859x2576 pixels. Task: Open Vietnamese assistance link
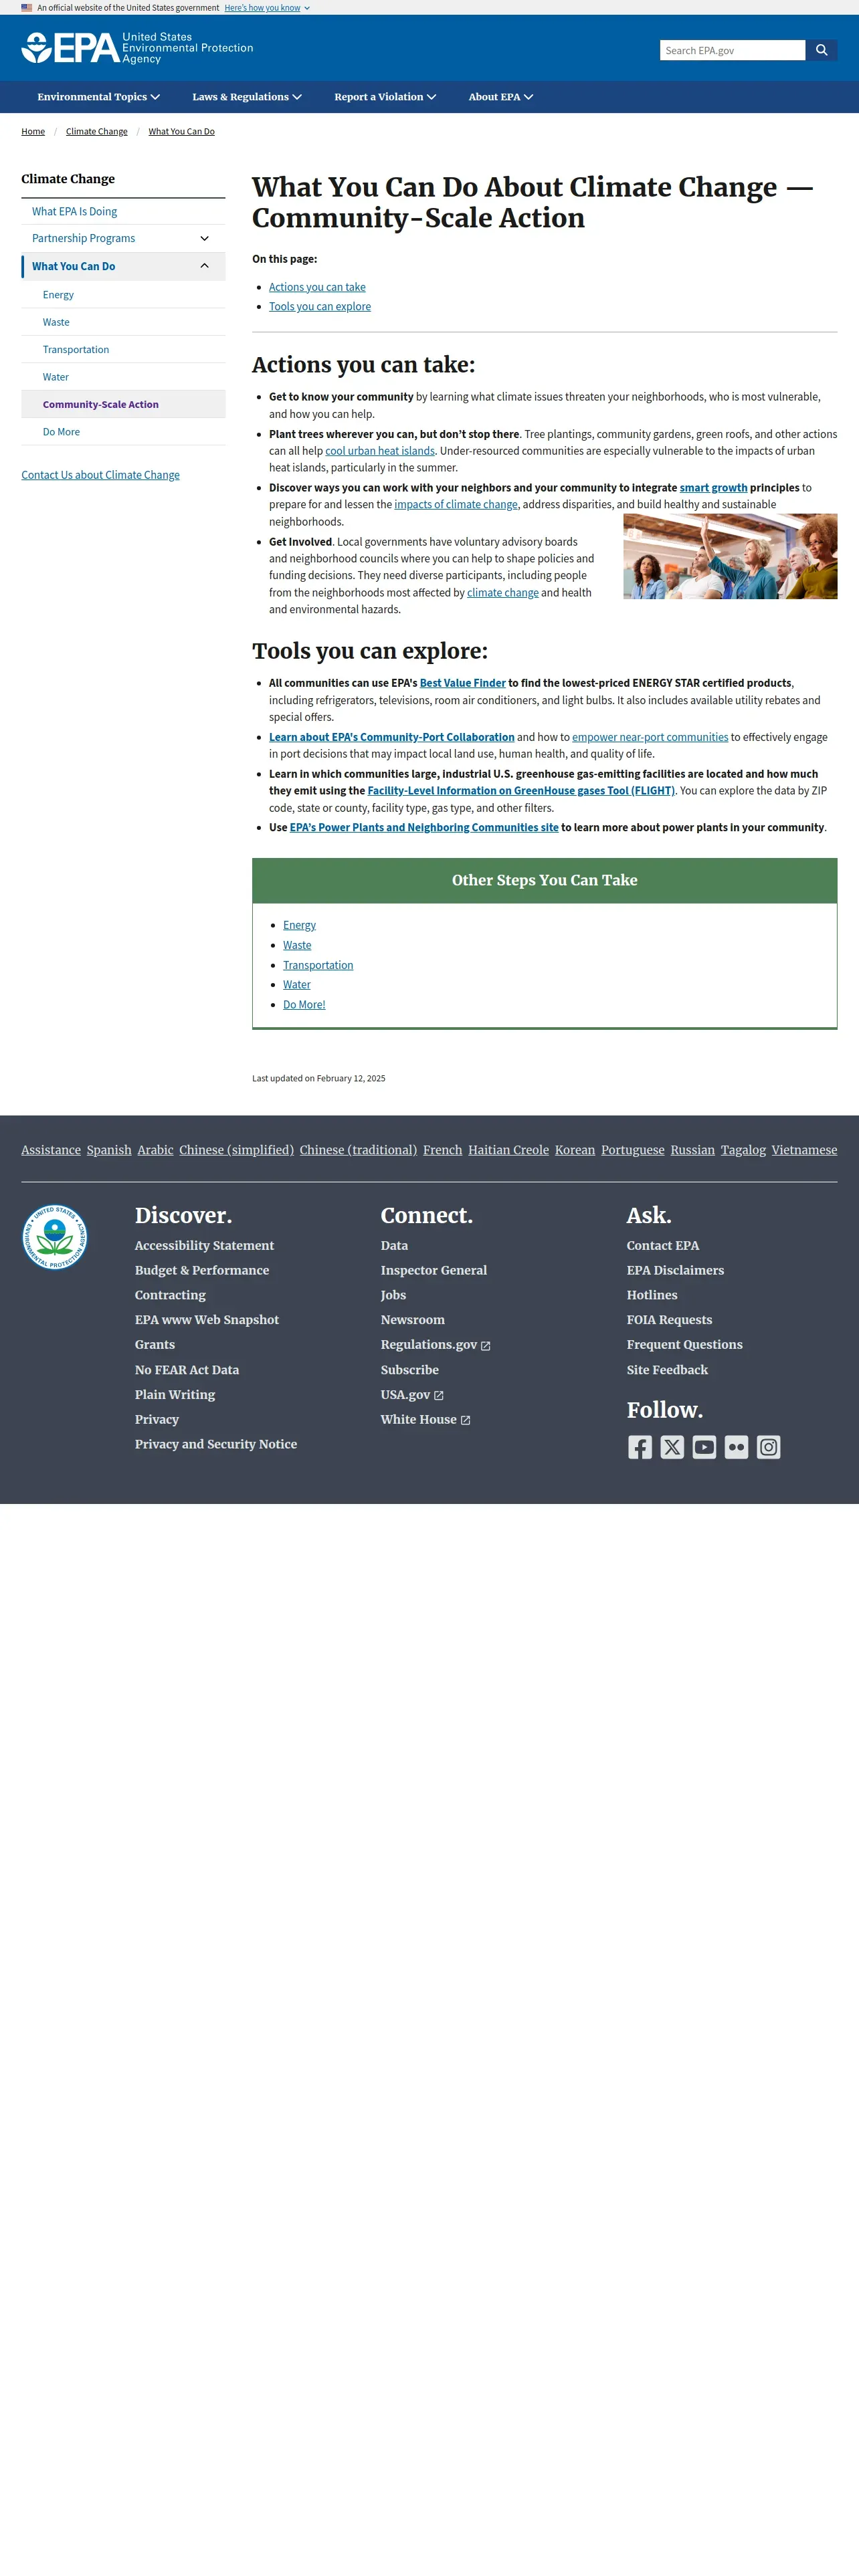(x=804, y=1150)
